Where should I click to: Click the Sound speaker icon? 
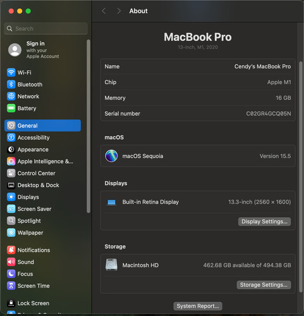(x=11, y=262)
